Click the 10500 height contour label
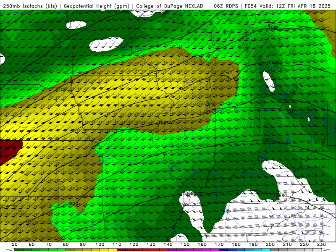336x252 pixels. coord(273,63)
